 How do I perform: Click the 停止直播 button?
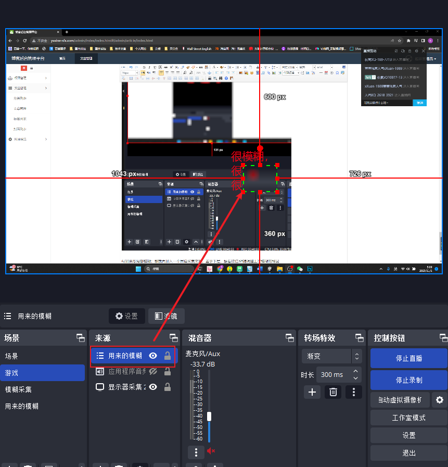(408, 358)
